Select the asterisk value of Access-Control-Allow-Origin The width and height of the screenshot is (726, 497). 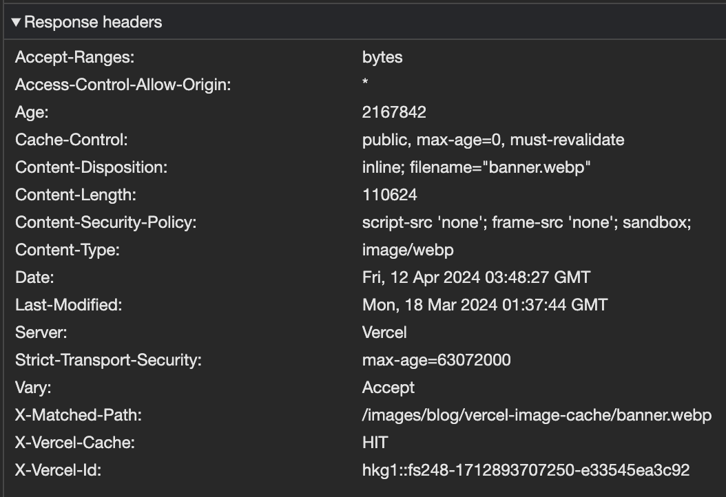pos(365,83)
